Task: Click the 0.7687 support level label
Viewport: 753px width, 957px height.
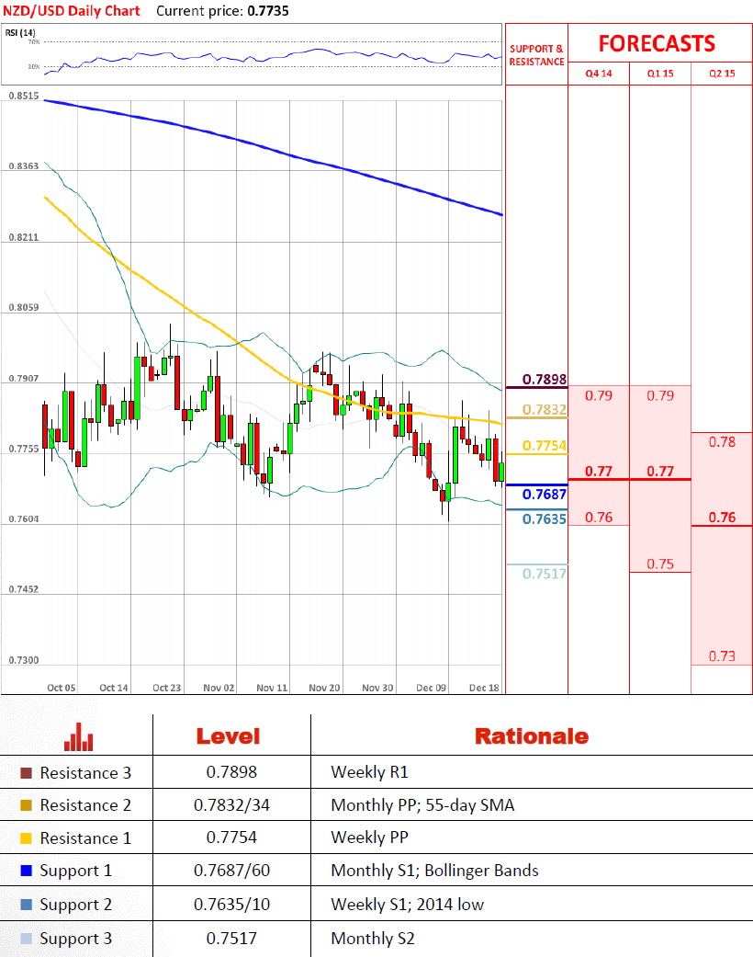Action: pos(545,495)
